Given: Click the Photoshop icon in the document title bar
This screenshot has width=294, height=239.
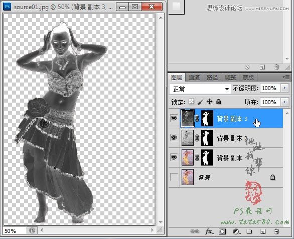Looking at the screenshot, I should pyautogui.click(x=7, y=7).
